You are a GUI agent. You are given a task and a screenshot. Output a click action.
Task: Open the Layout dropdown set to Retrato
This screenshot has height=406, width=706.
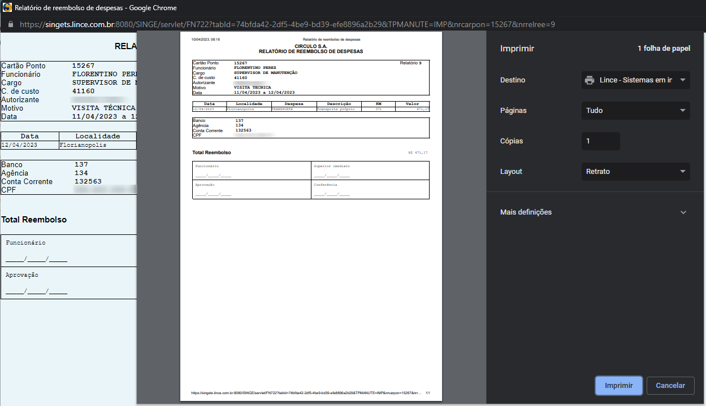tap(636, 172)
